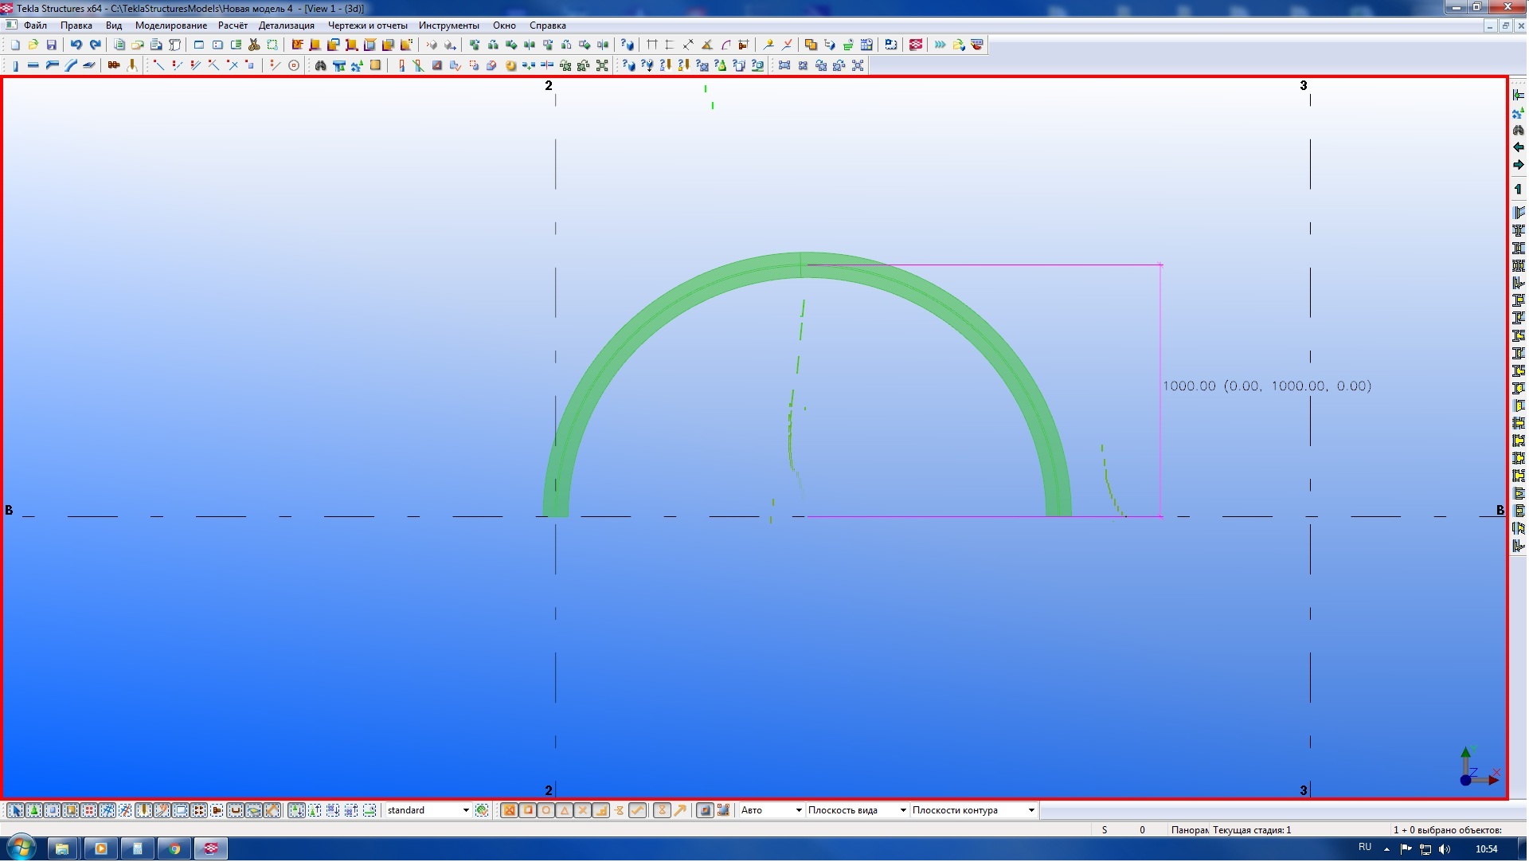
Task: Click the Save model icon
Action: coord(52,45)
